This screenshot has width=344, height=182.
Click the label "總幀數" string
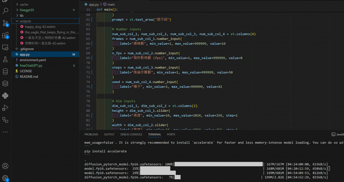pos(139,44)
